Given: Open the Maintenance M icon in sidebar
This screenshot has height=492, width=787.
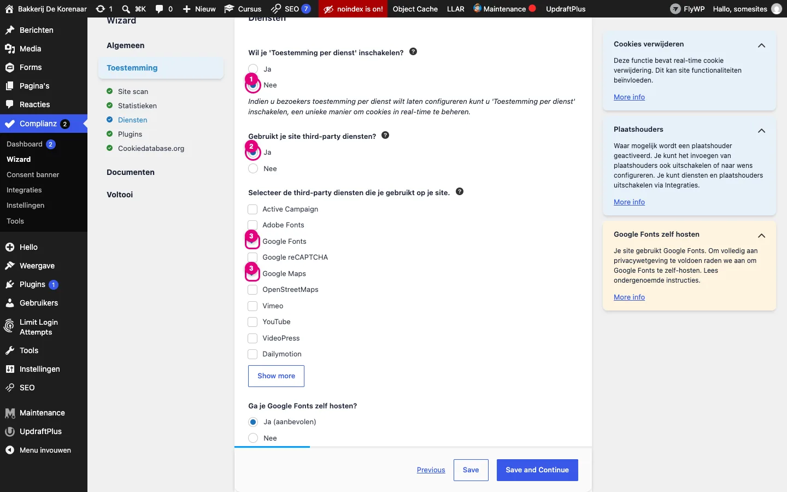Looking at the screenshot, I should (x=10, y=413).
